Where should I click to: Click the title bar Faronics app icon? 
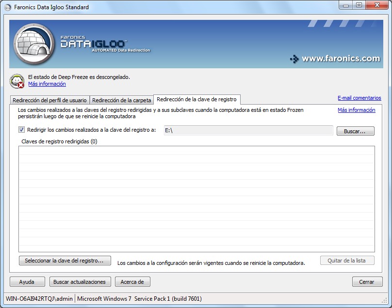[x=8, y=7]
